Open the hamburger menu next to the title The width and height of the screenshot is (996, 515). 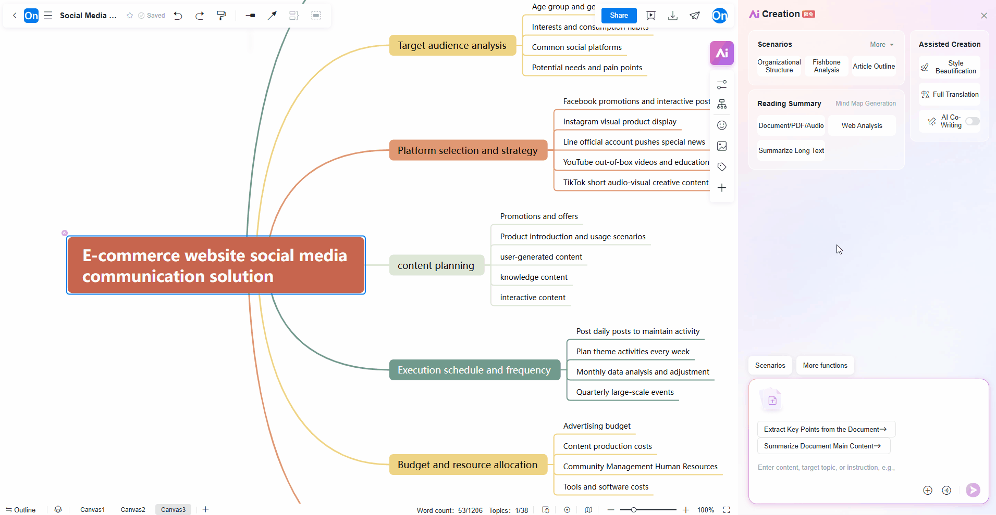tap(47, 15)
